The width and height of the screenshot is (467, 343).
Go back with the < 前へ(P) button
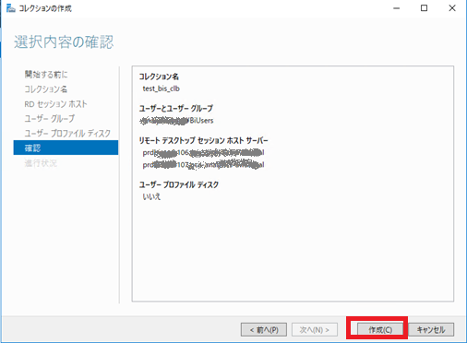(x=264, y=330)
